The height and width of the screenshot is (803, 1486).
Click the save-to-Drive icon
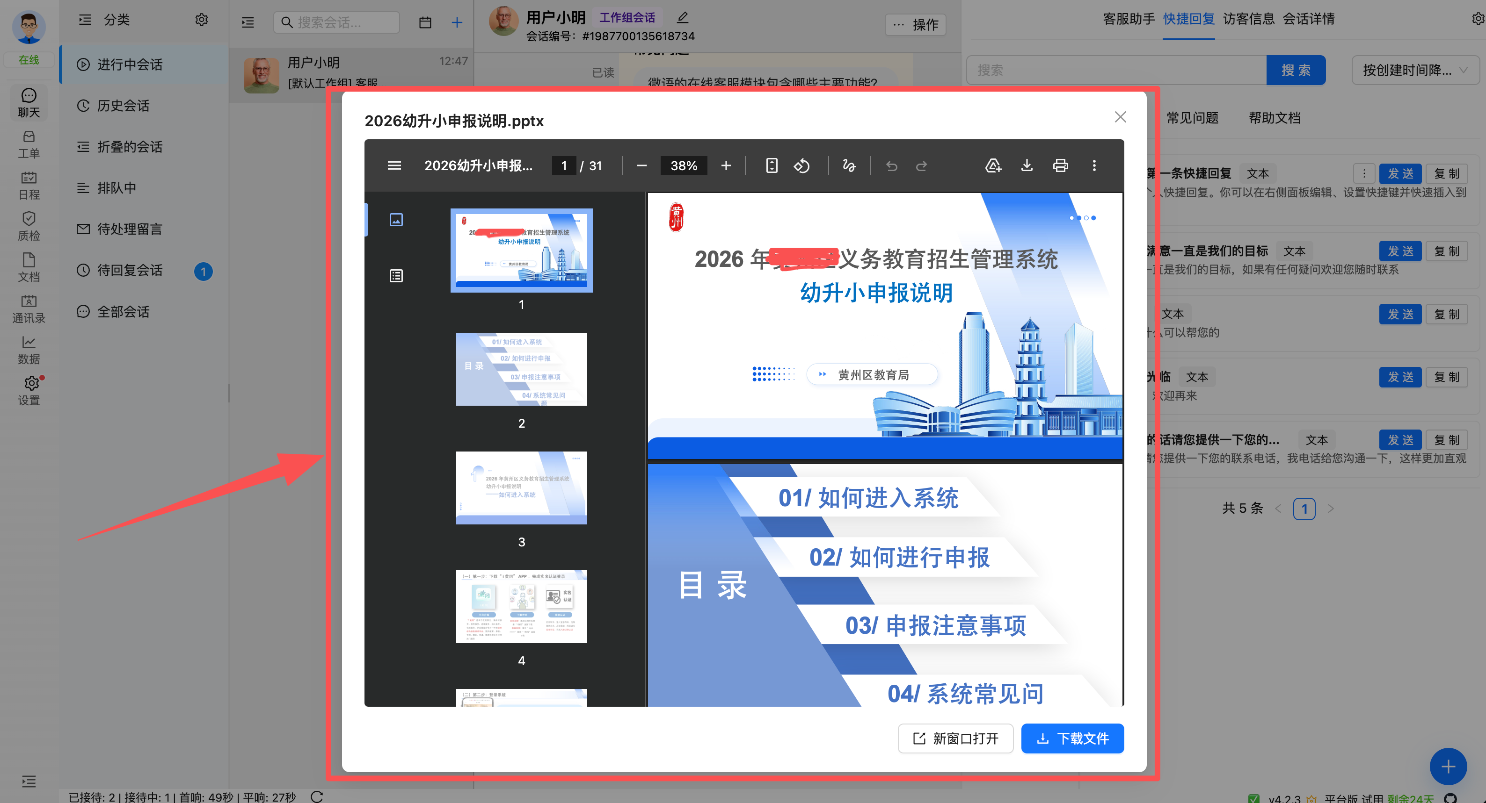click(993, 165)
